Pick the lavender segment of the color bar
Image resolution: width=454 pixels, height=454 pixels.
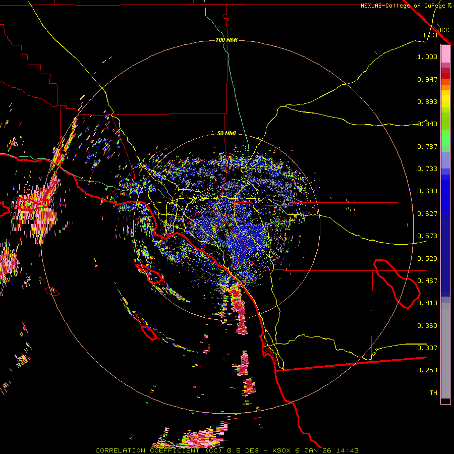[x=445, y=160]
